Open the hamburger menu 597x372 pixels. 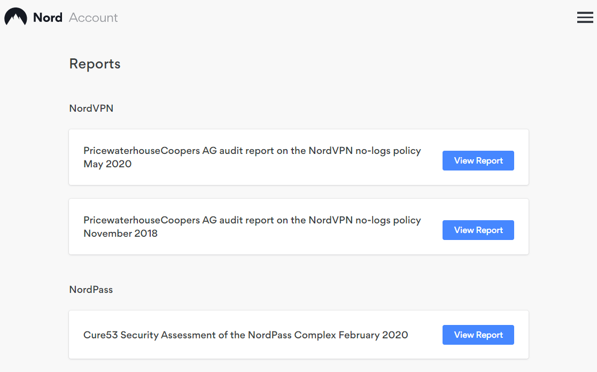(x=585, y=18)
